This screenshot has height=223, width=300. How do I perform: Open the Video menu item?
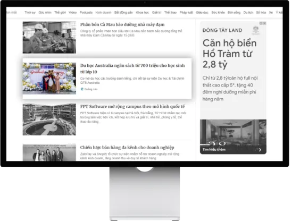[73, 13]
